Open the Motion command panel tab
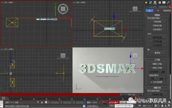The image size is (172, 108). coord(159,2)
